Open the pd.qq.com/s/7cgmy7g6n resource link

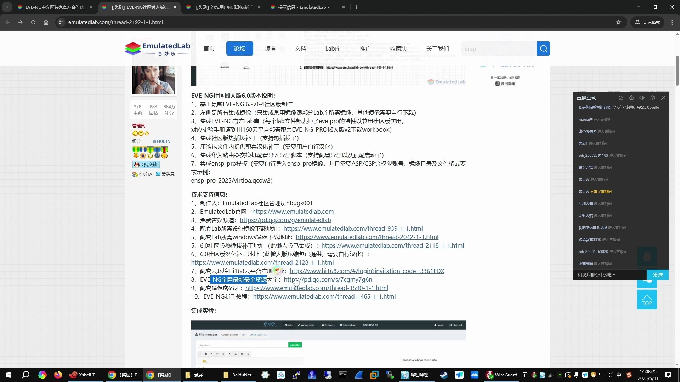coord(328,279)
